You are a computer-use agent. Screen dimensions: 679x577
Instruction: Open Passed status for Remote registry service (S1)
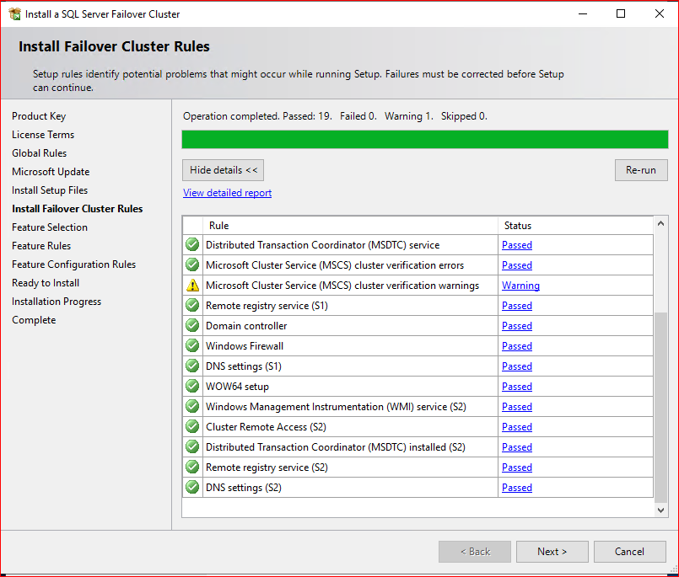click(516, 306)
